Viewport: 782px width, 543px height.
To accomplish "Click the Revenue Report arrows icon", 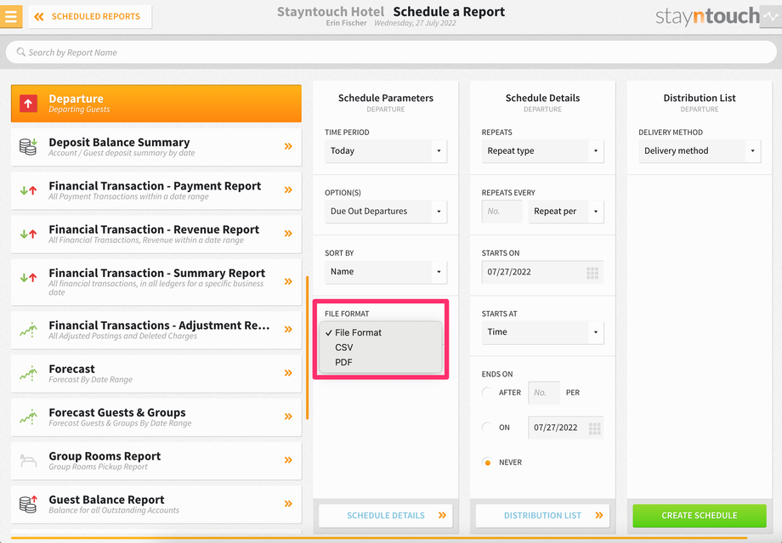I will click(x=28, y=234).
